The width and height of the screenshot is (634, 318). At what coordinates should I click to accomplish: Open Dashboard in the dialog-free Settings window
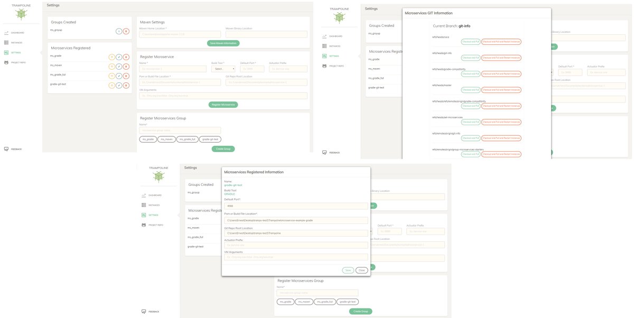click(14, 33)
